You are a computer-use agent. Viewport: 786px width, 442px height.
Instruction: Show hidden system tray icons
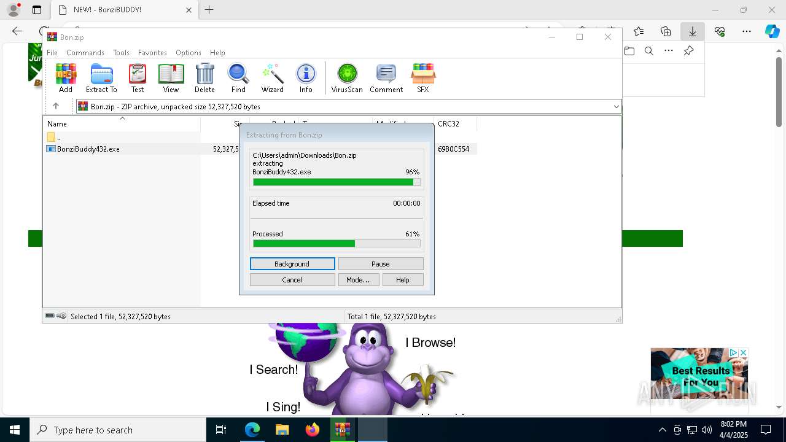(x=662, y=430)
